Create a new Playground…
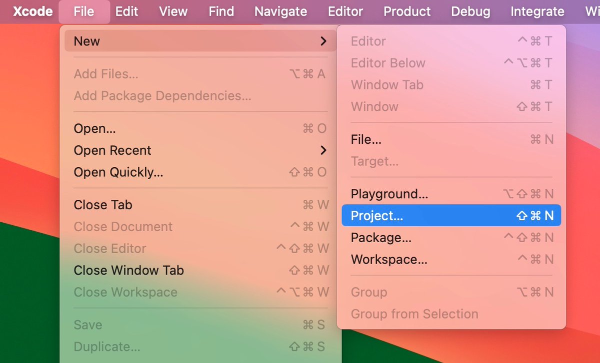The height and width of the screenshot is (363, 600). pyautogui.click(x=451, y=194)
